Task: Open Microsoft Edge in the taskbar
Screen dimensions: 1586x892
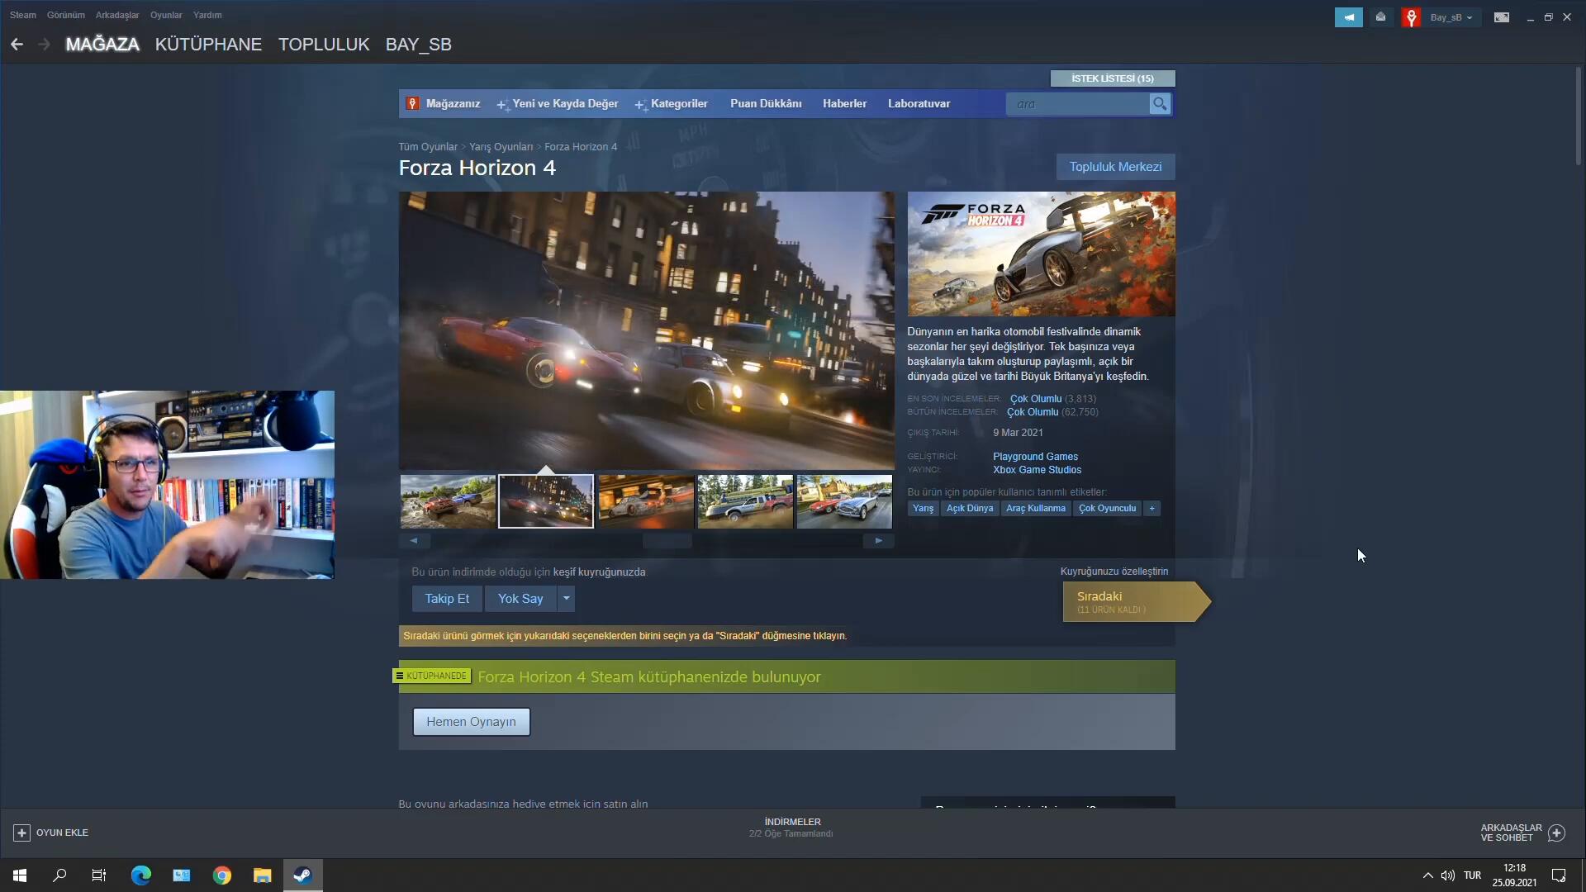Action: (141, 875)
